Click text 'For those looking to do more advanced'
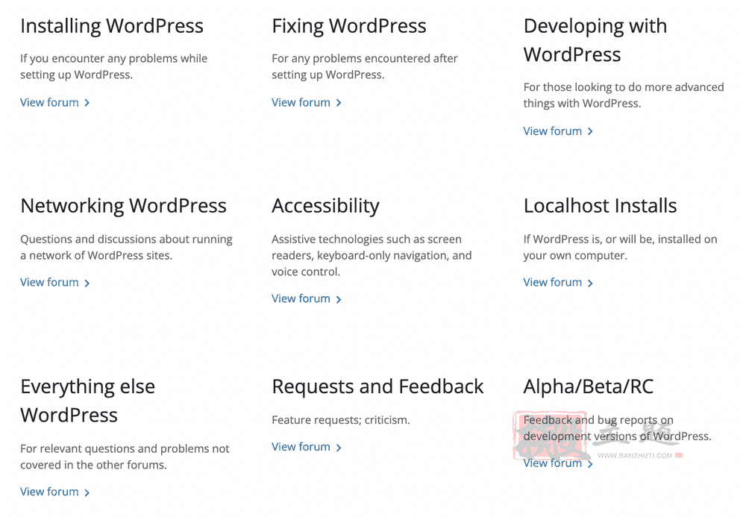This screenshot has height=517, width=746. [624, 87]
